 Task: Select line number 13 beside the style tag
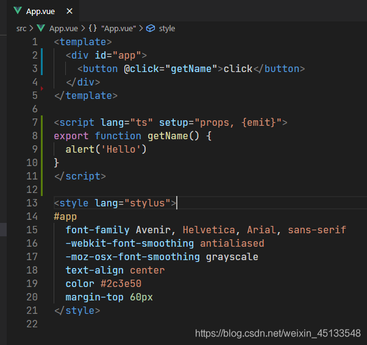point(32,203)
